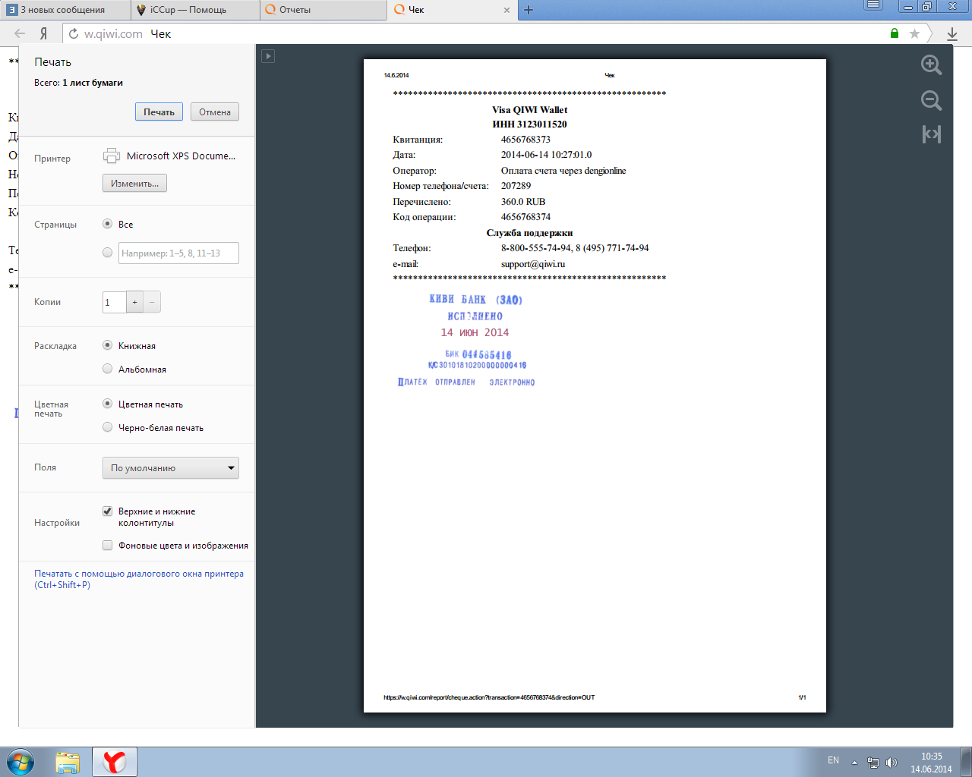
Task: Increase copies with plus button
Action: 134,302
